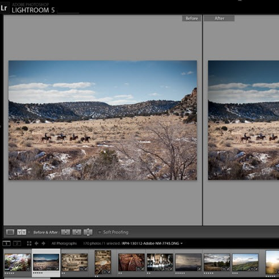Select the Before/After Y|Y view icon
The height and width of the screenshot is (279, 279).
21,232
